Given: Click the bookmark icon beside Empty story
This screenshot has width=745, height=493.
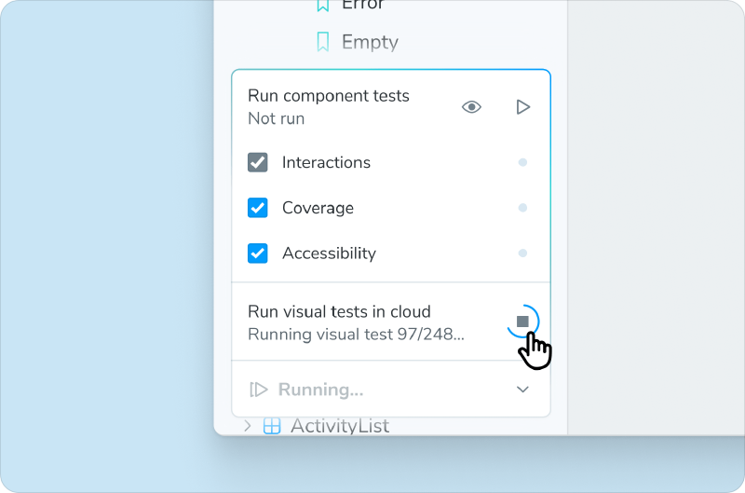Looking at the screenshot, I should pos(323,42).
